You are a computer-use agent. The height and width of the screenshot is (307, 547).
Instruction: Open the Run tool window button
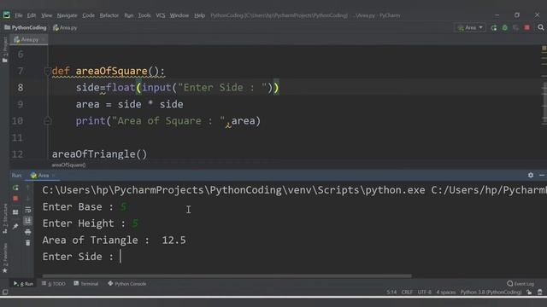[23, 284]
